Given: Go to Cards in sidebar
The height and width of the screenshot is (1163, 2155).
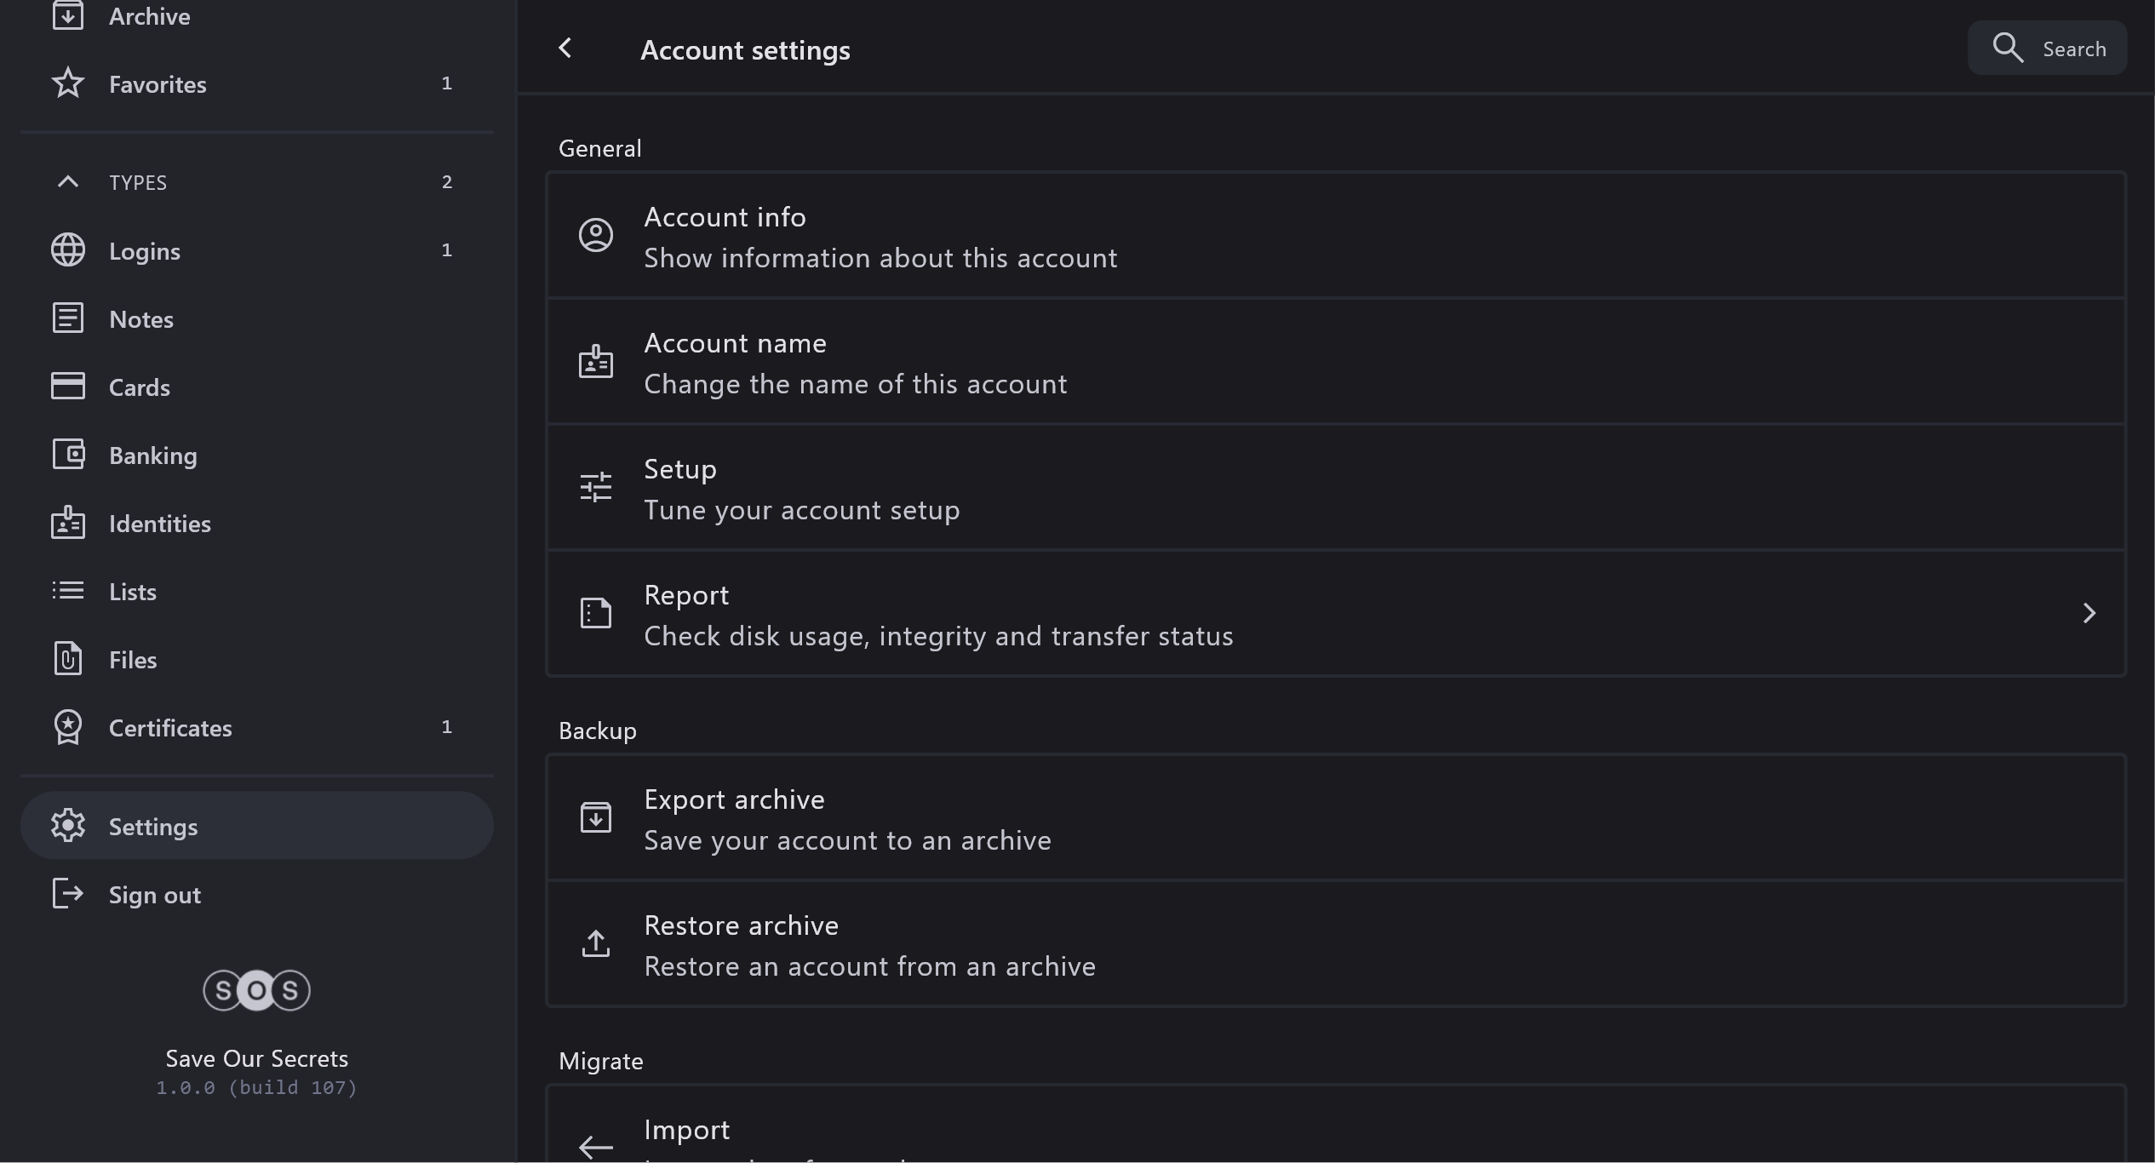Looking at the screenshot, I should point(140,387).
